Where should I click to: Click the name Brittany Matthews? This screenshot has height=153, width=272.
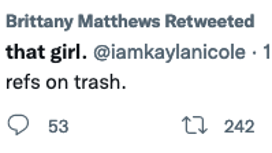click(83, 22)
